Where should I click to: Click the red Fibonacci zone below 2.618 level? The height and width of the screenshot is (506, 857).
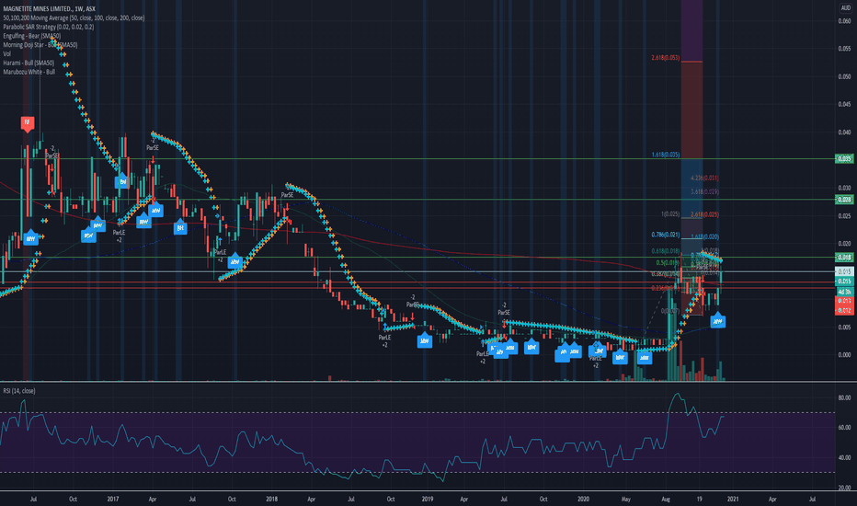click(691, 109)
